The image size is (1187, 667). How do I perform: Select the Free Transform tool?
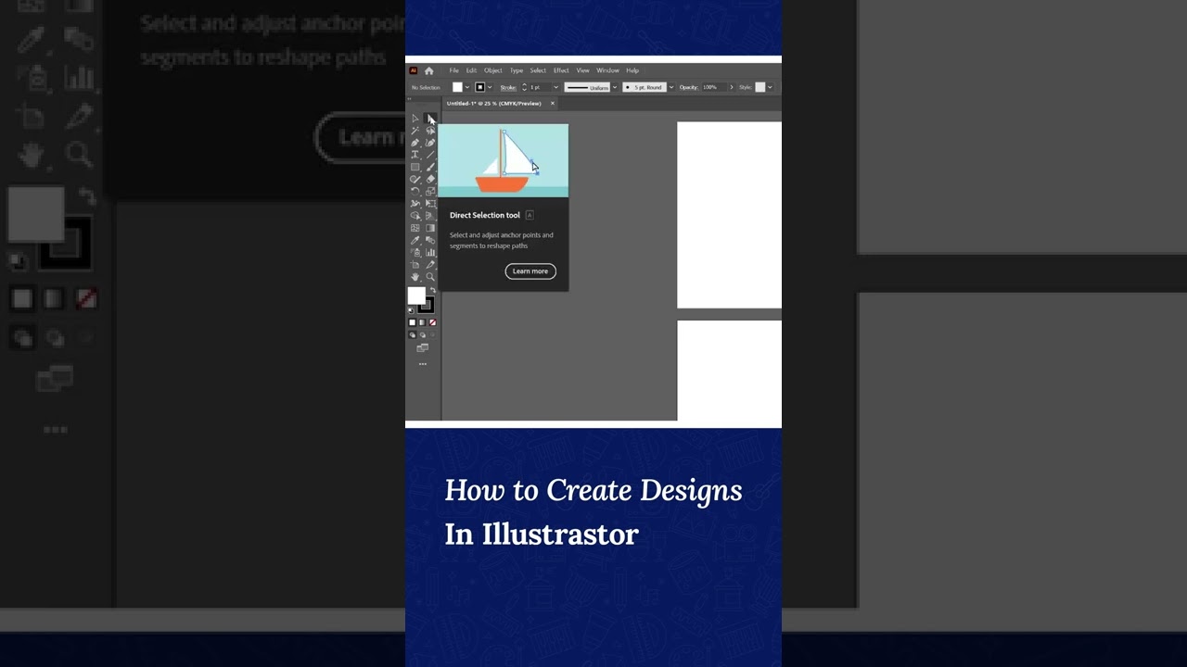pos(430,203)
